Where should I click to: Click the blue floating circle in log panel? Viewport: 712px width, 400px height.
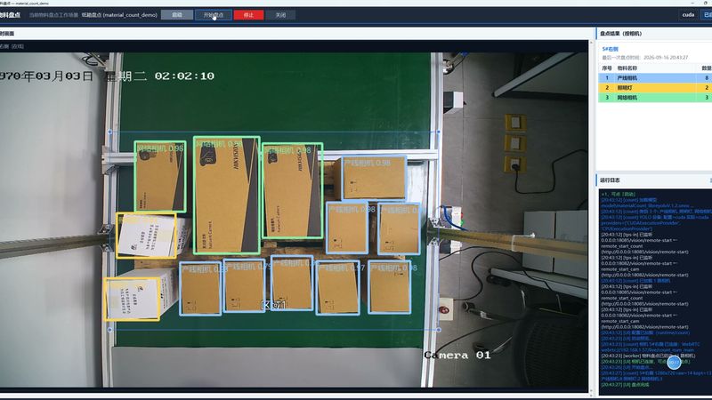674,362
